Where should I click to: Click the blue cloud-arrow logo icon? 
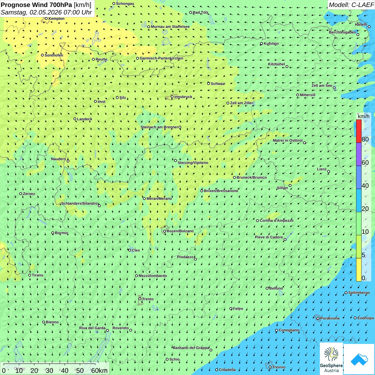(359, 359)
